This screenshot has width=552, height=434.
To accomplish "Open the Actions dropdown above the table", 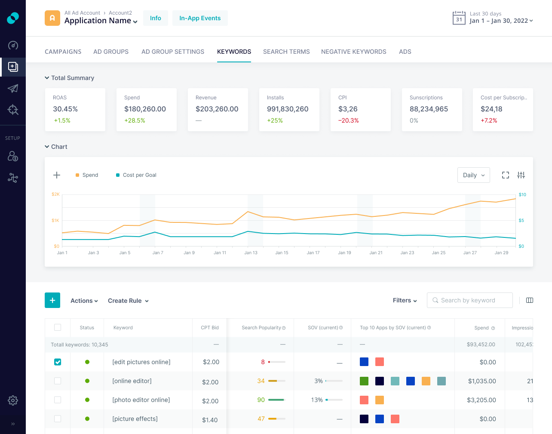I will tap(84, 300).
